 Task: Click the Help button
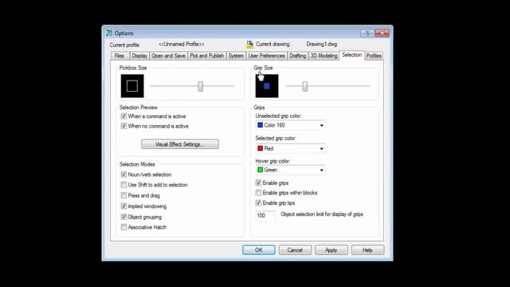tap(367, 250)
